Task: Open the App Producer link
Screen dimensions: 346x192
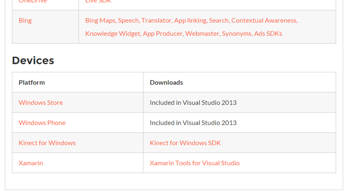Action: (163, 34)
